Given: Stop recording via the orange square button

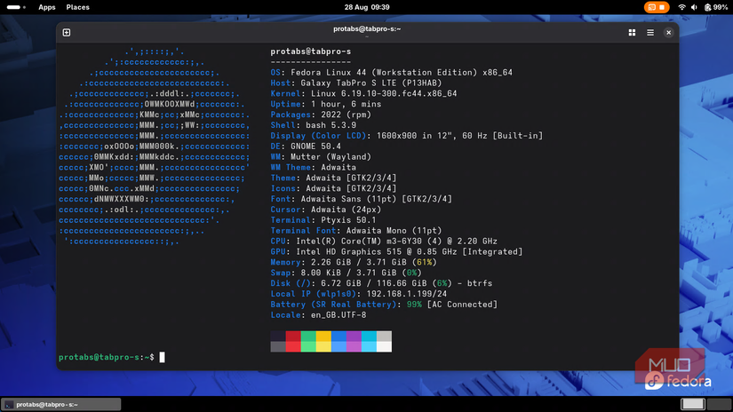Looking at the screenshot, I should pos(662,7).
